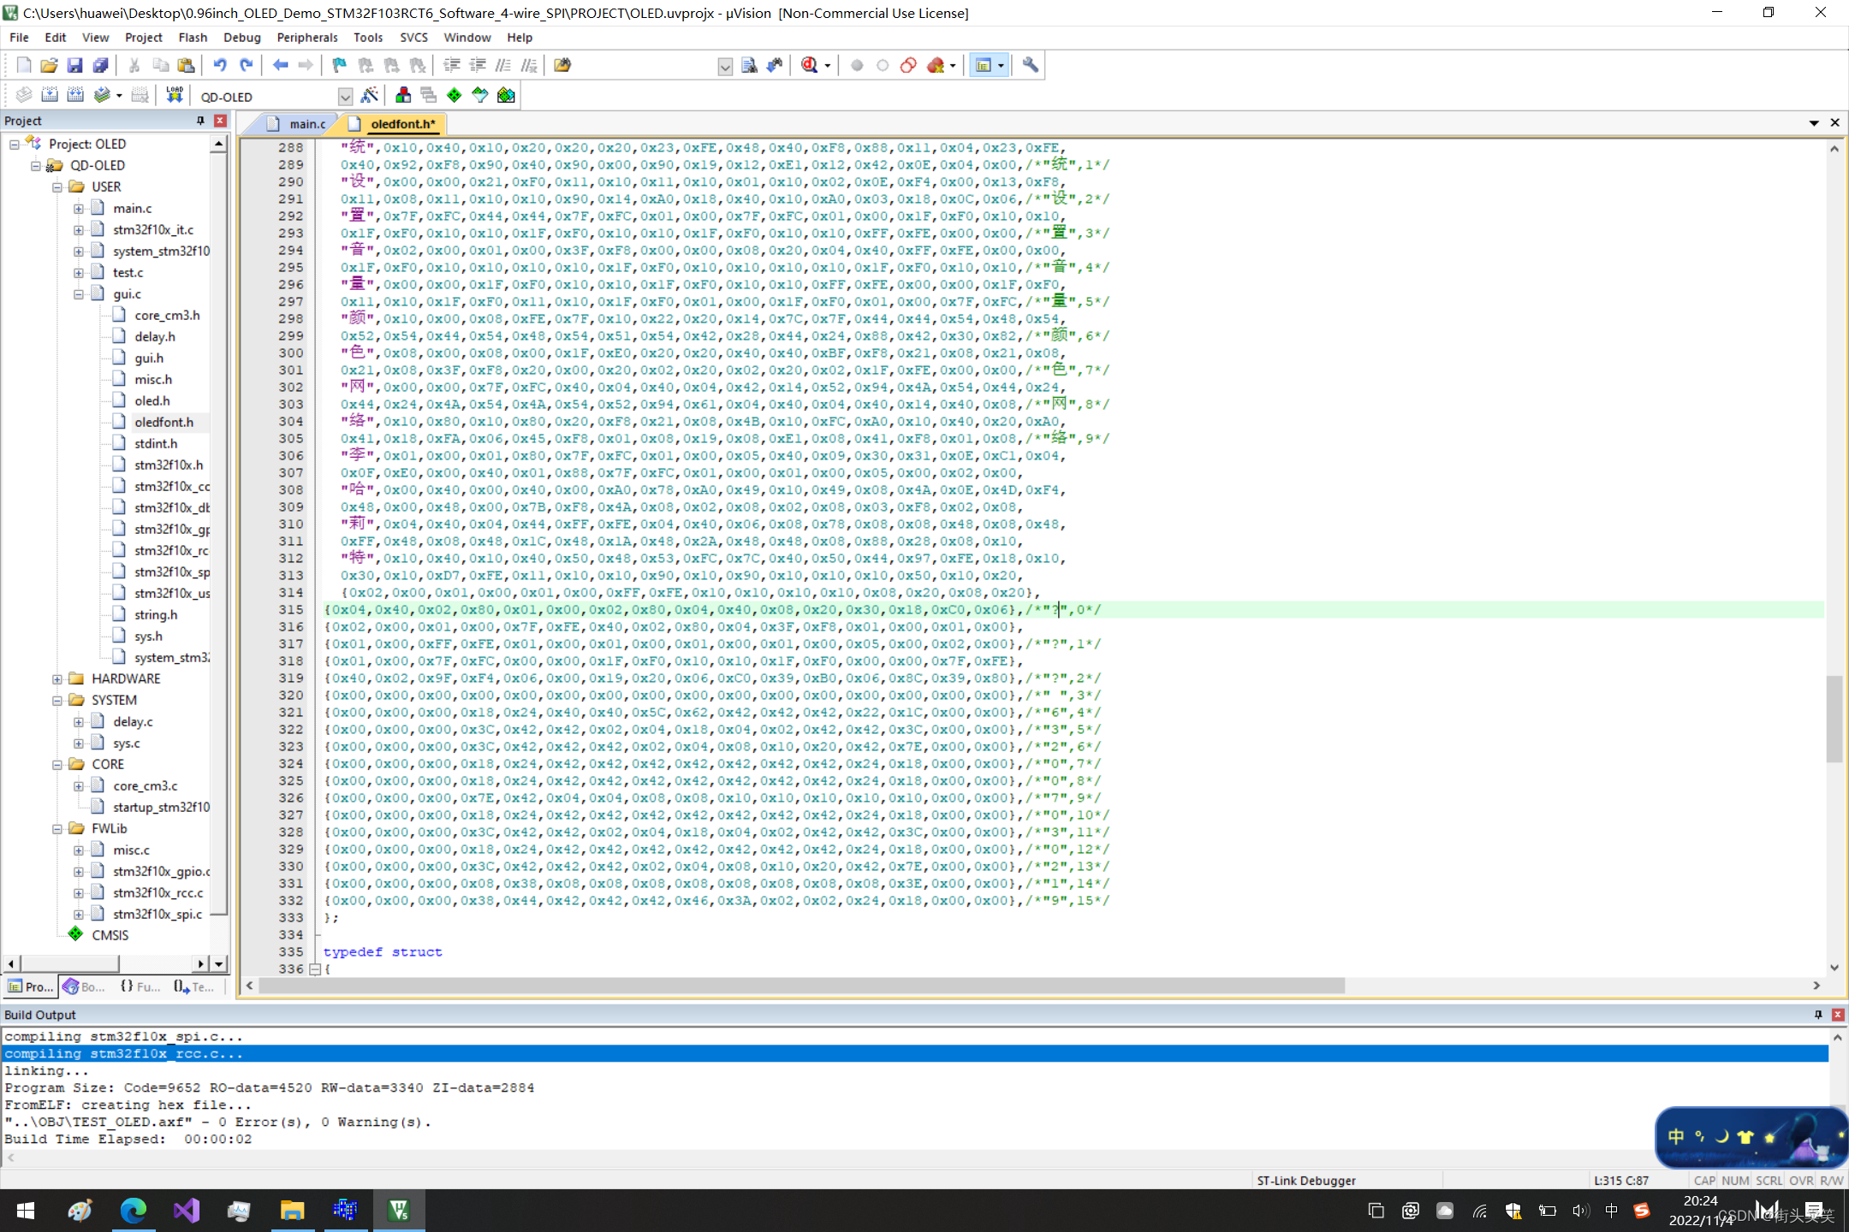Click Select Software Packs icon
1849x1232 pixels.
click(480, 96)
